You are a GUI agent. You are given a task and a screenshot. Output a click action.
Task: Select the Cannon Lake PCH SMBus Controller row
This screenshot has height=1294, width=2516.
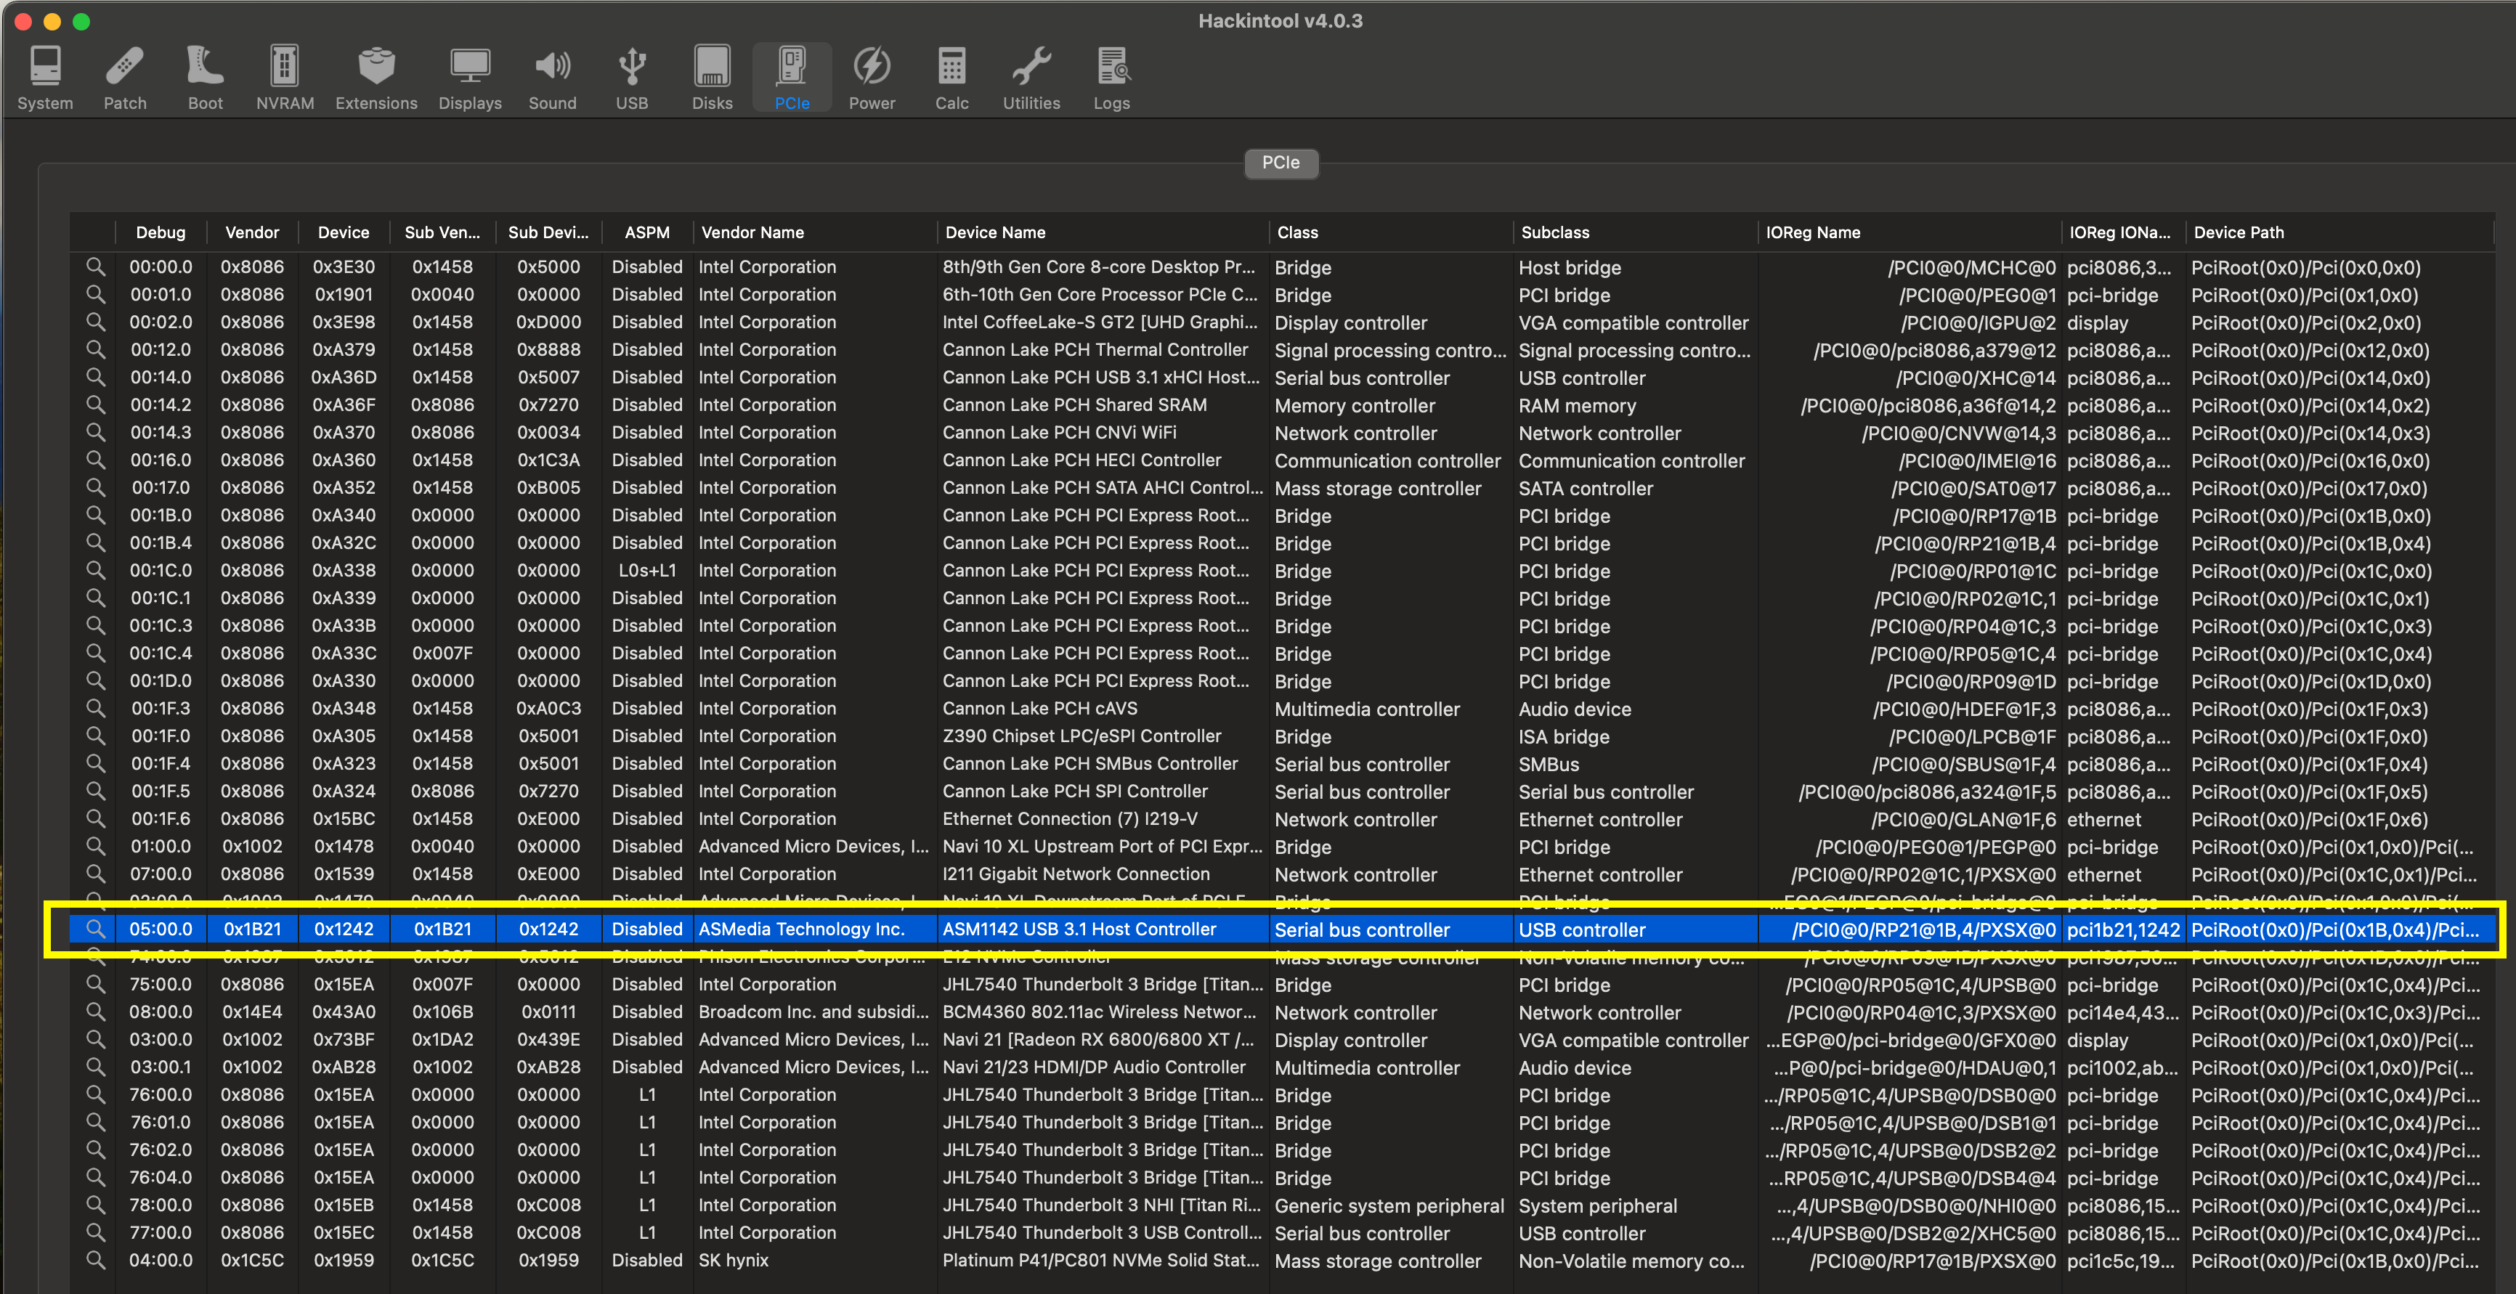(1281, 764)
